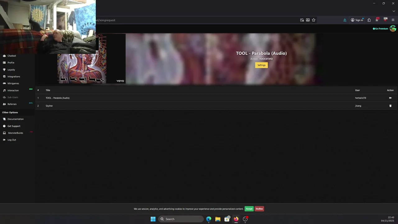
Task: Click extension icon showing 22k badge
Action: tap(385, 20)
